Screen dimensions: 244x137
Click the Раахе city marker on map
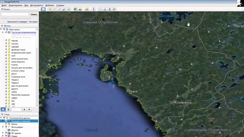[128, 91]
